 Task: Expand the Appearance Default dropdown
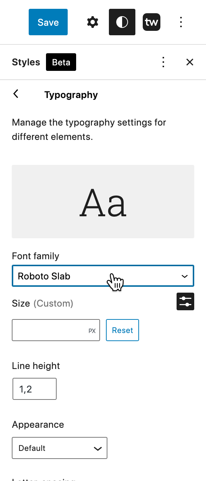pyautogui.click(x=60, y=448)
